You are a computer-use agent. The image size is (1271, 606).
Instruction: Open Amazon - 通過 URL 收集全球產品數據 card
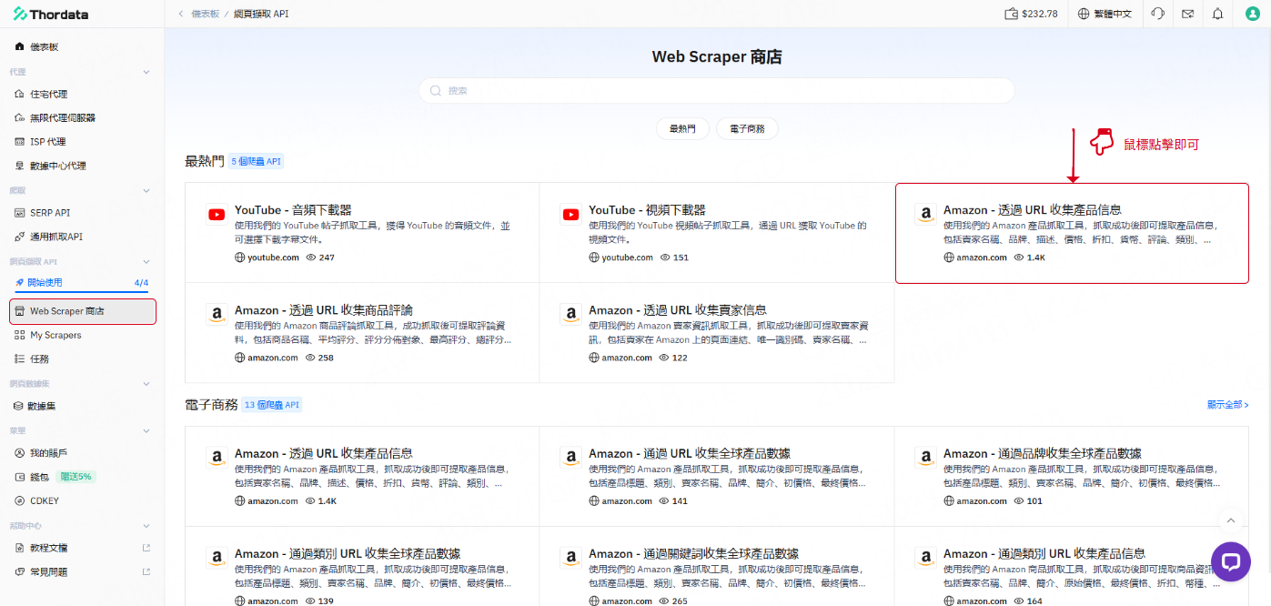[716, 476]
